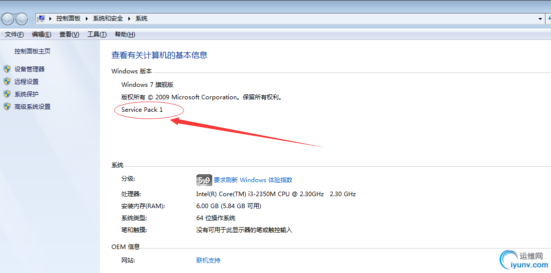
Task: Open address bar history dropdown
Action: click(x=540, y=18)
